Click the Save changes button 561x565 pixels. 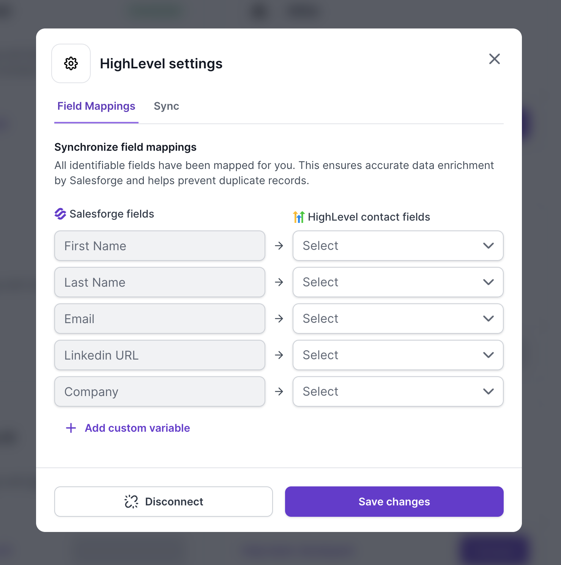pyautogui.click(x=394, y=502)
